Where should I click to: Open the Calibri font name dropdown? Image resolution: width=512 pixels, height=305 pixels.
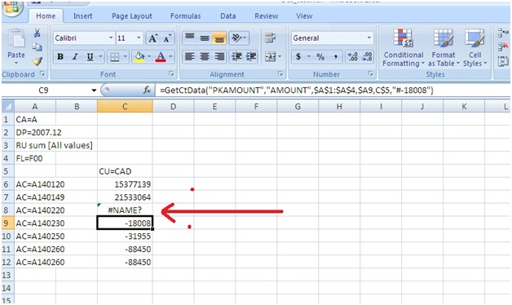click(111, 38)
